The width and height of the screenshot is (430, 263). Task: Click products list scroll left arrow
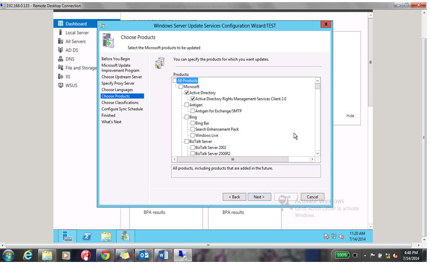coord(175,159)
